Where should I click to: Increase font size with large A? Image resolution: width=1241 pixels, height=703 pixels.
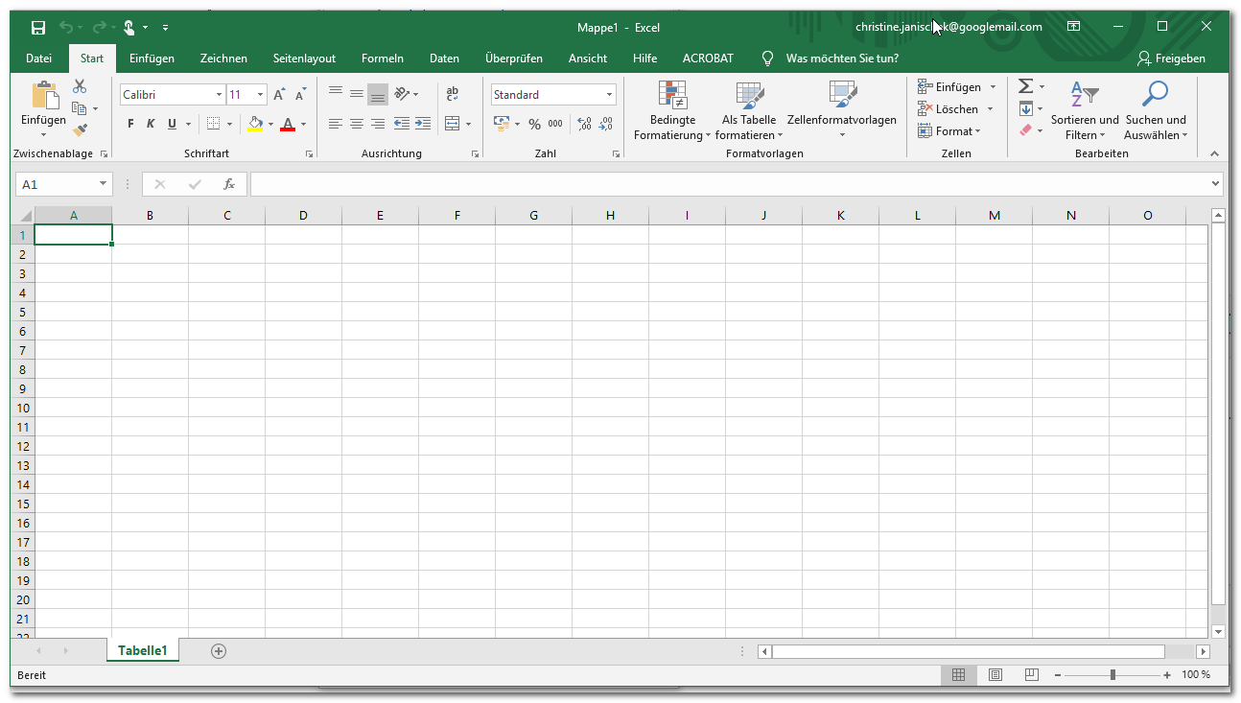pos(279,95)
